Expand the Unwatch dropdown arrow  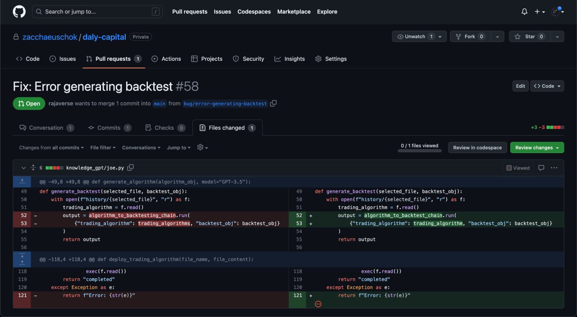[x=440, y=36]
